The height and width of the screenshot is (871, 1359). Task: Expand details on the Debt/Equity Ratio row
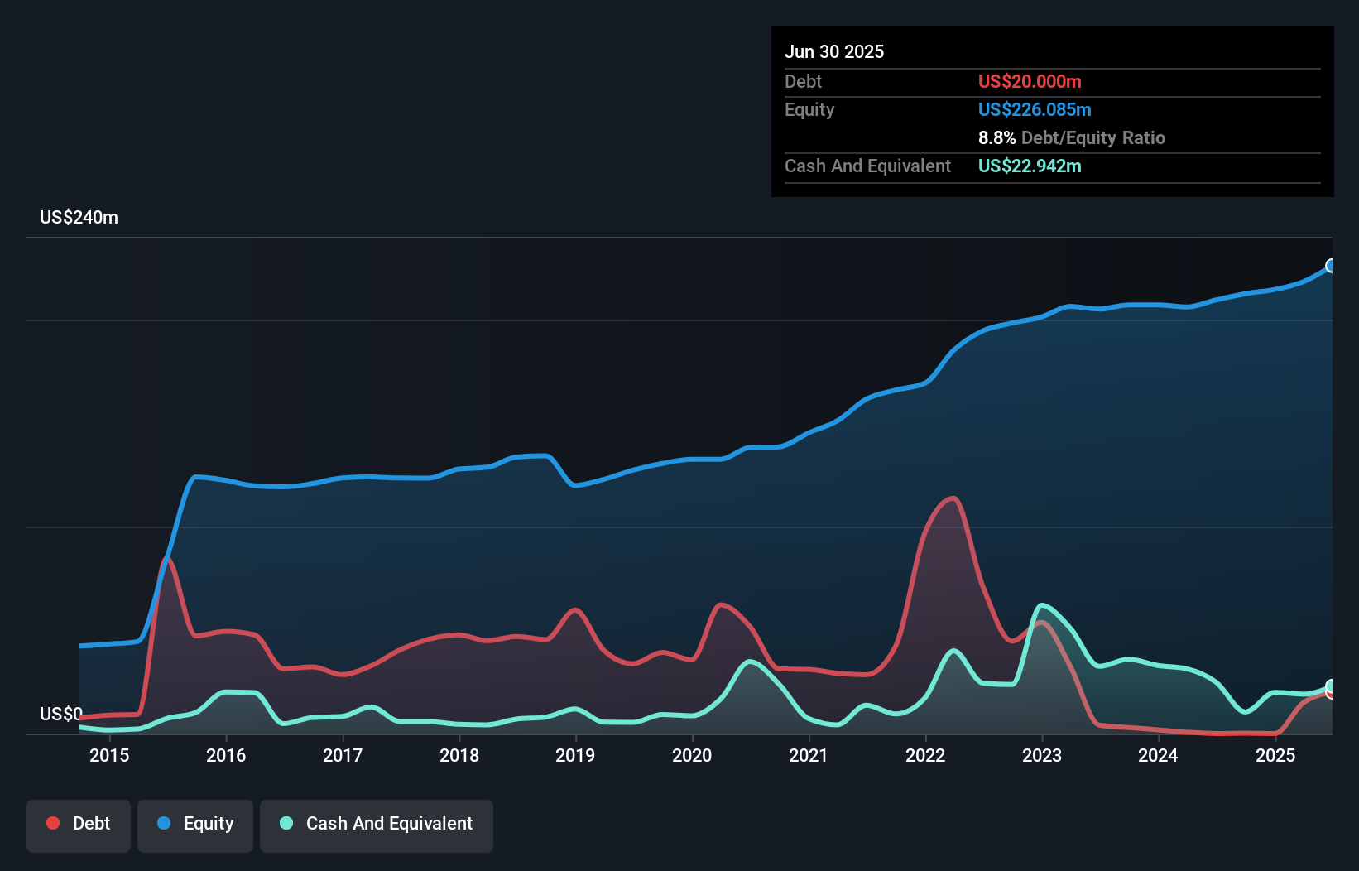pyautogui.click(x=1072, y=137)
